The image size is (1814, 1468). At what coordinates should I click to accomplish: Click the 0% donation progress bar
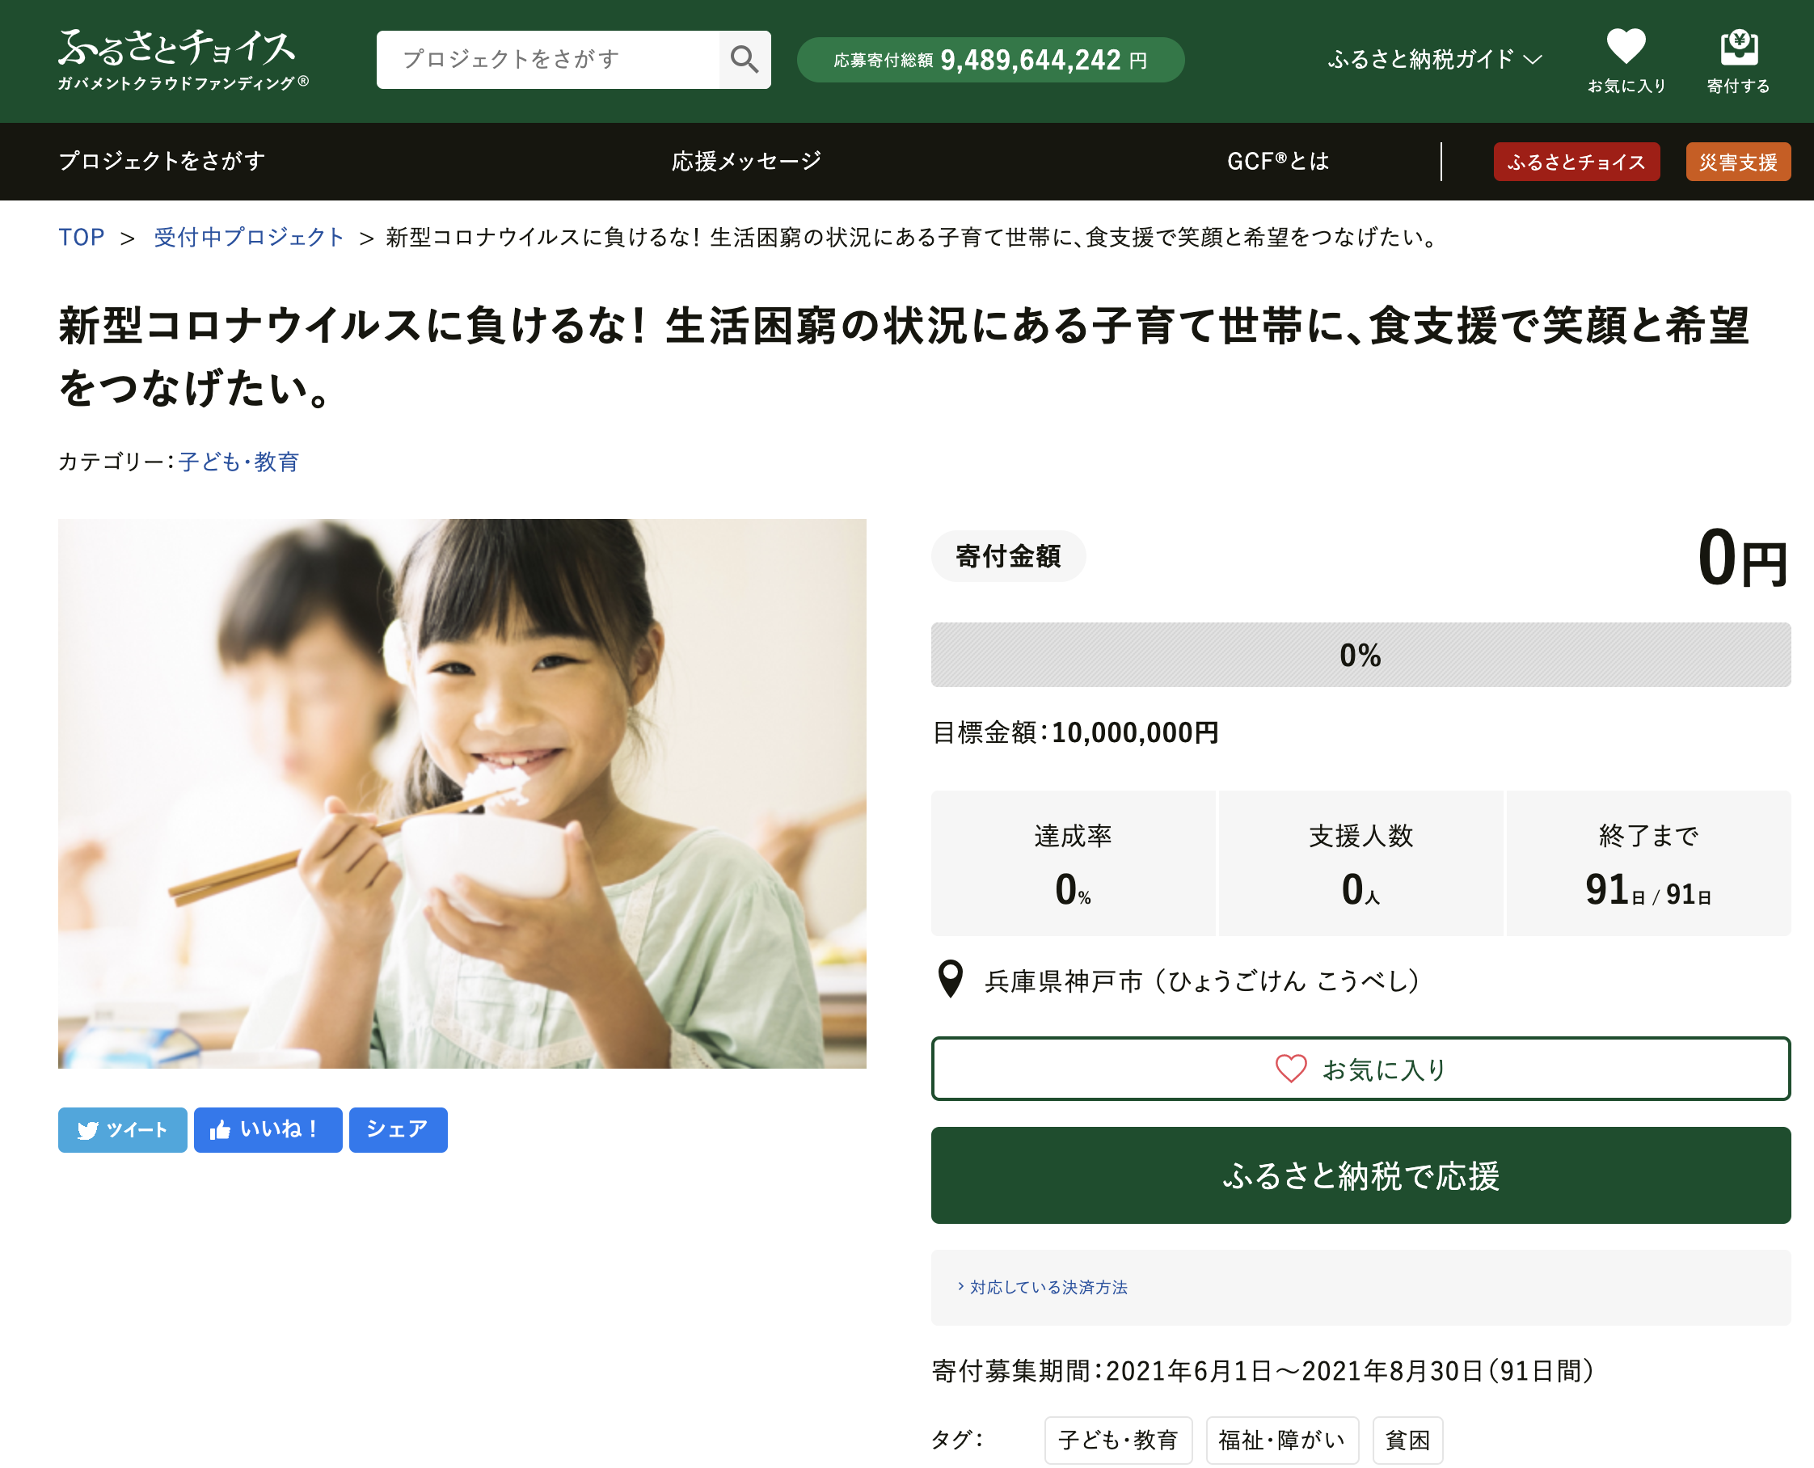pos(1360,655)
